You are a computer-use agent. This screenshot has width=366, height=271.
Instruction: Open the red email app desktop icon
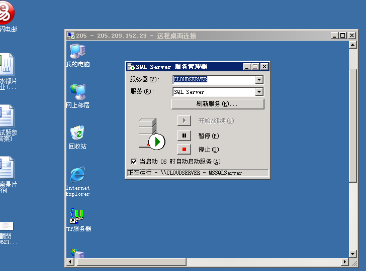(x=7, y=13)
